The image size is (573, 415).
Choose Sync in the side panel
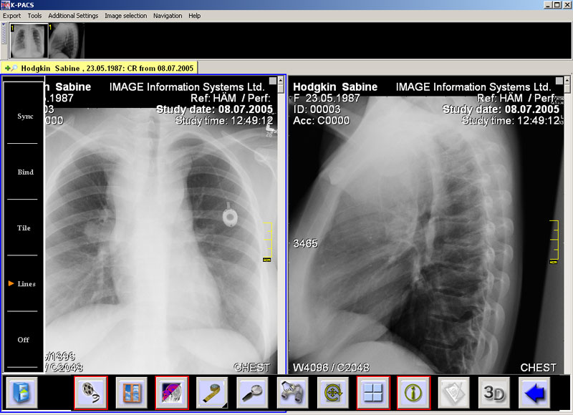[x=25, y=116]
